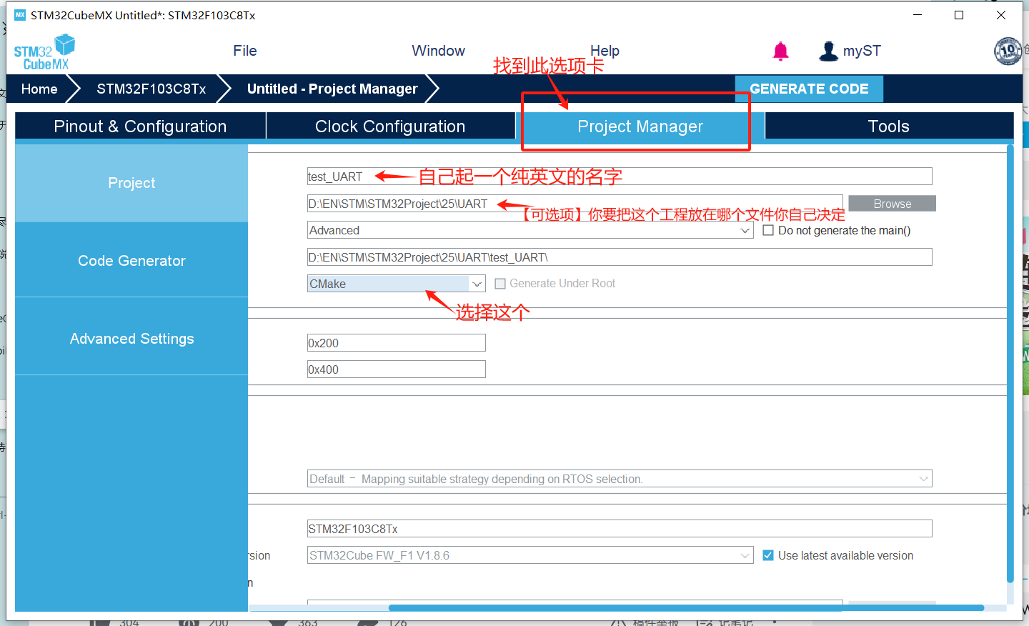Screen dimensions: 1029x626
Task: Open the CMake toolchain dropdown
Action: pos(397,284)
